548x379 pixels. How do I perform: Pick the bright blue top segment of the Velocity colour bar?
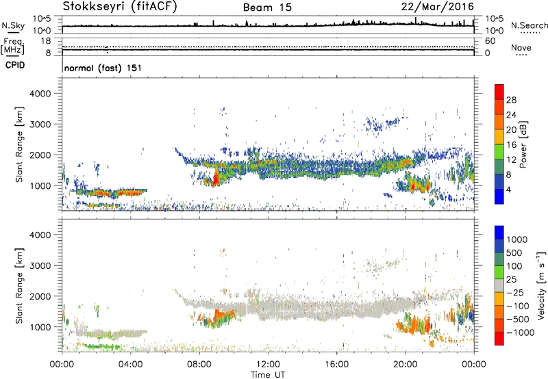499,233
